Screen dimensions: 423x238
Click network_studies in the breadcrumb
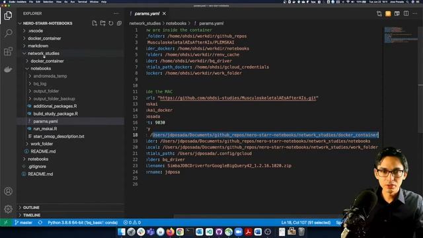click(145, 24)
